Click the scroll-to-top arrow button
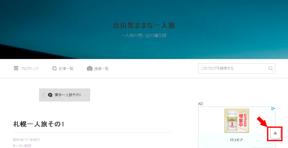 (x=275, y=133)
